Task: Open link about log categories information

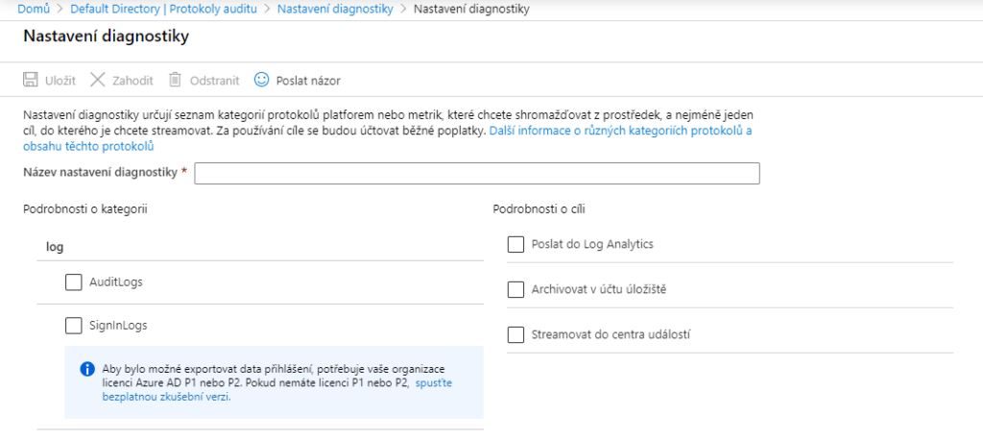Action: [619, 131]
